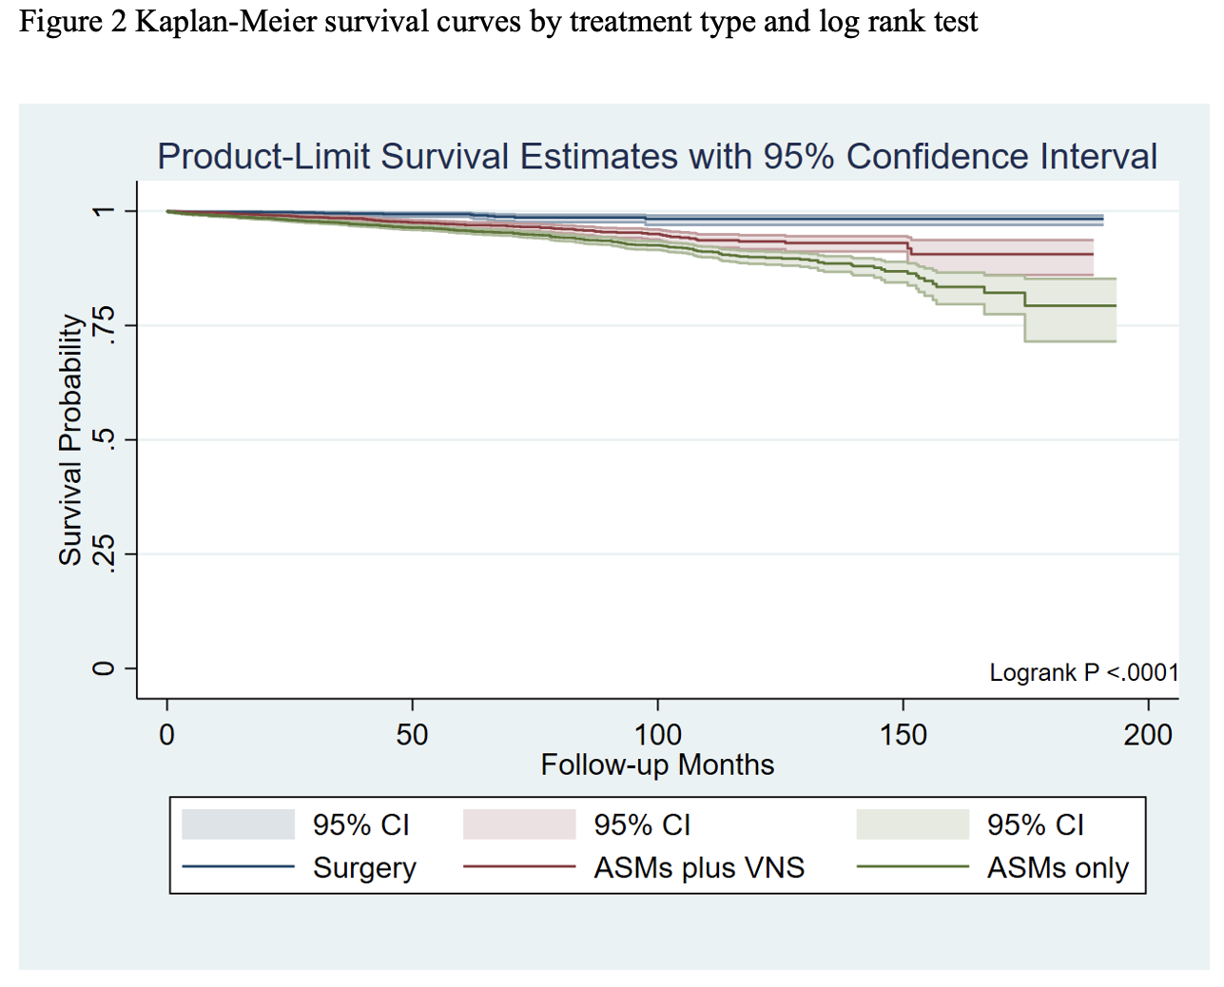The image size is (1224, 987).
Task: Click the blue 95% CI legend swatch
Action: (x=238, y=824)
